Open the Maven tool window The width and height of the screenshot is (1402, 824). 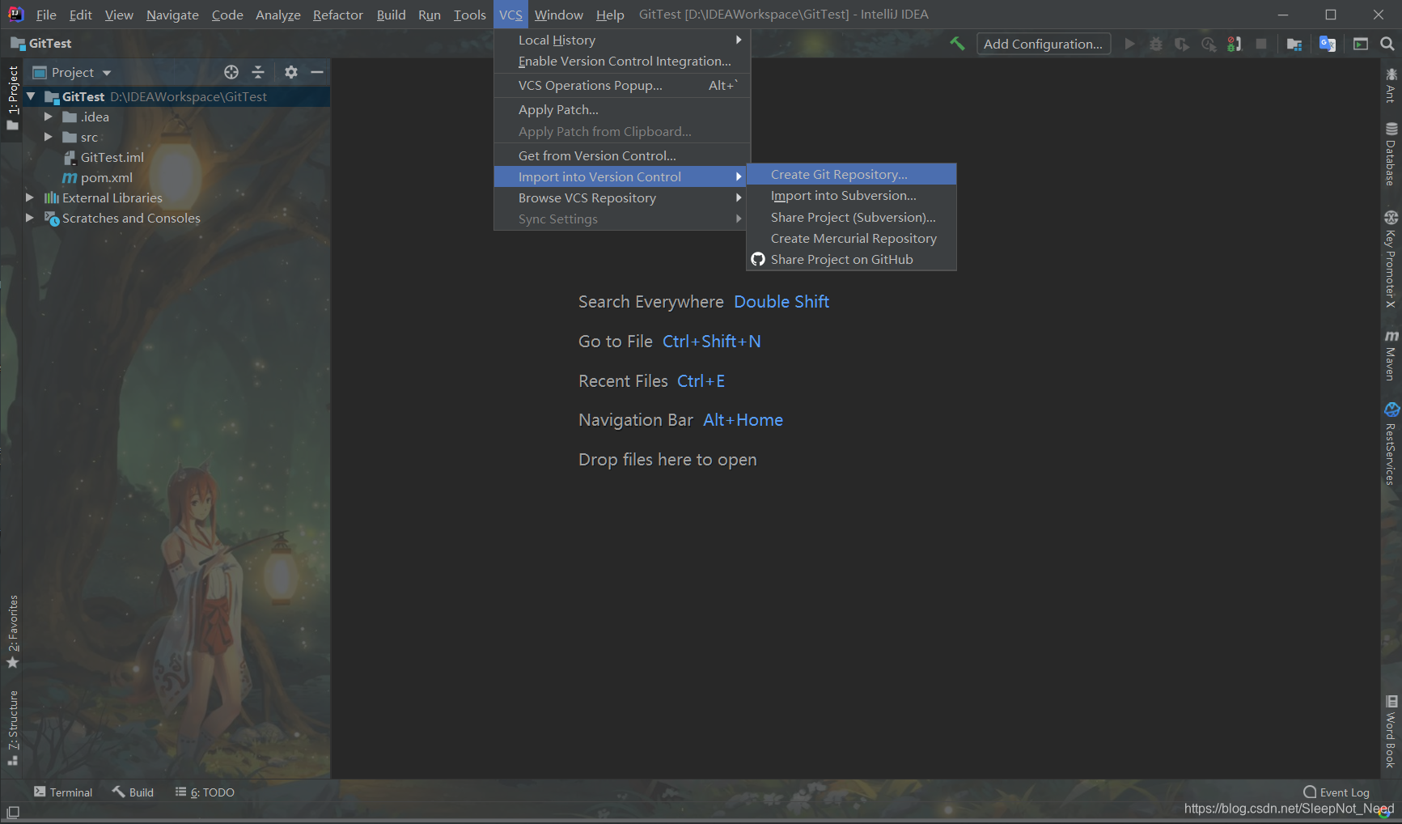[1391, 355]
